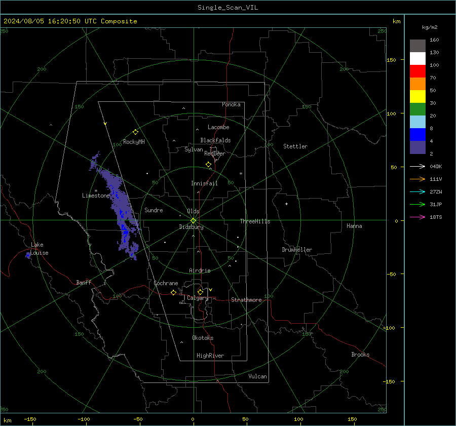
Task: Click the small radar echo near Lake Louise
Action: point(28,256)
